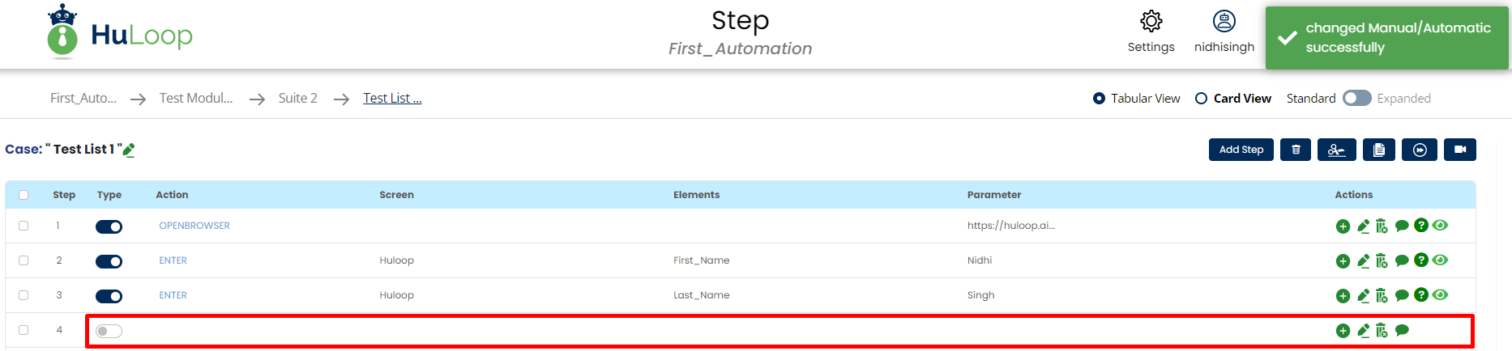The height and width of the screenshot is (351, 1512).
Task: Open the comment bubble for step 4
Action: pos(1402,330)
